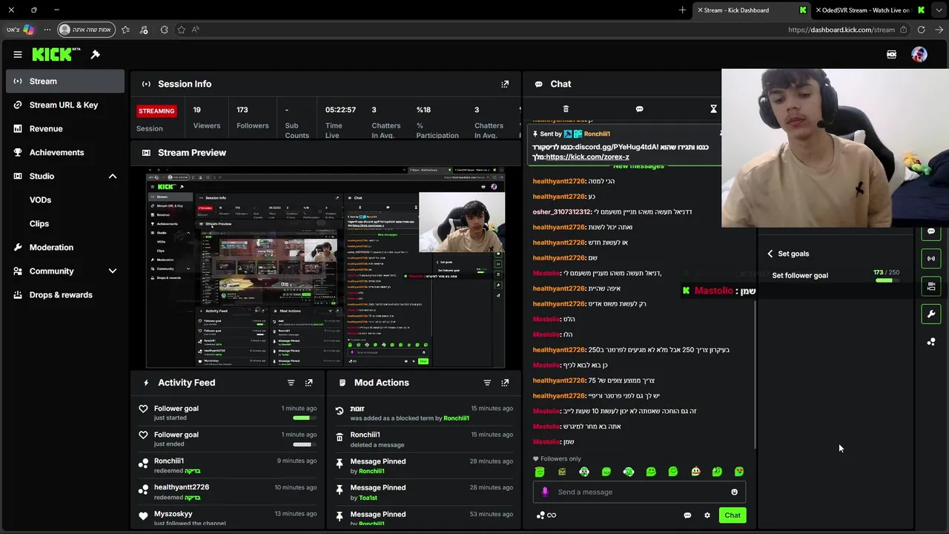949x534 pixels.
Task: Click the camera clip icon in the right quick-actions strip
Action: click(931, 286)
